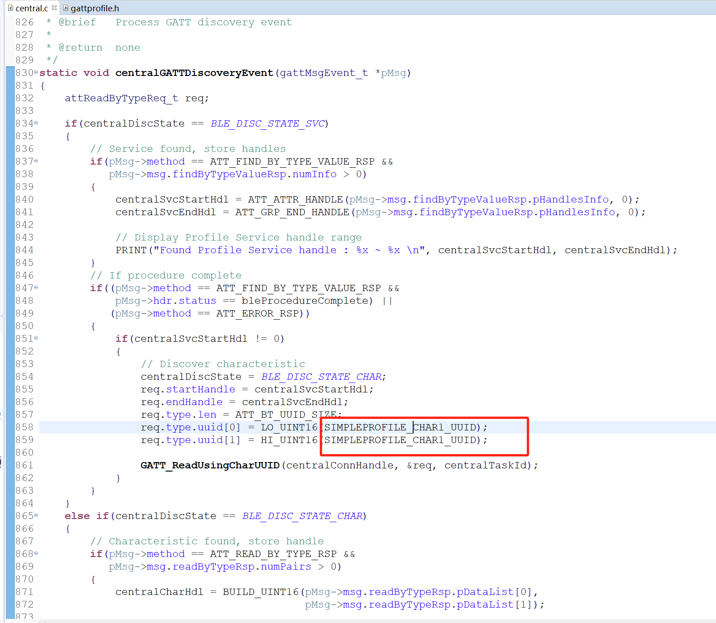716x623 pixels.
Task: Fold the if block at line 847
Action: coord(36,288)
